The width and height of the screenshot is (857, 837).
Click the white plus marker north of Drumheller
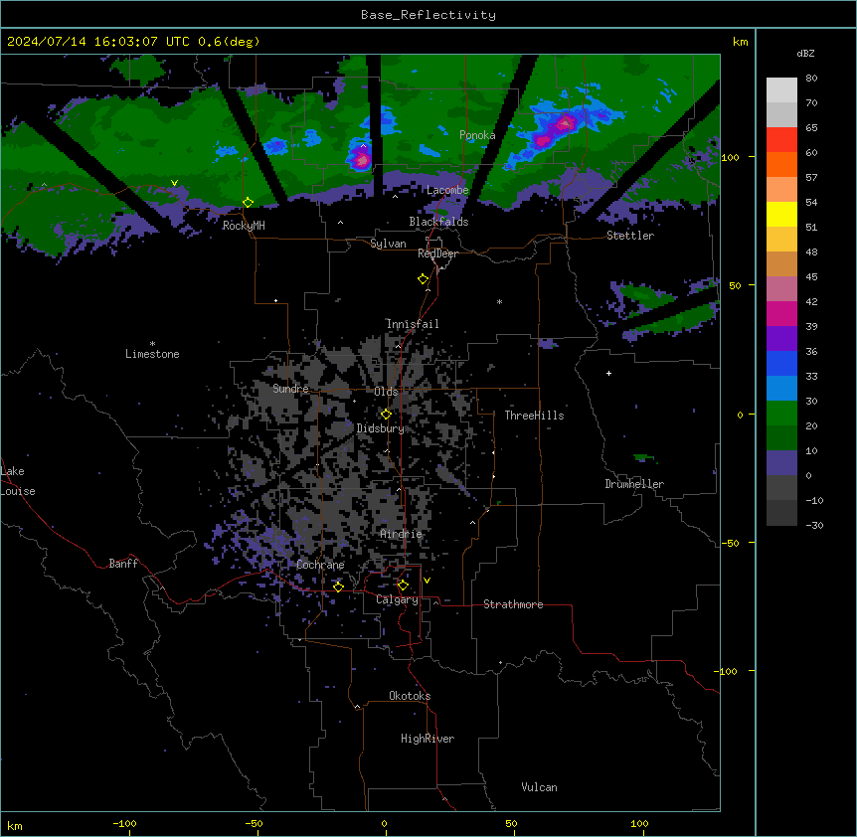click(608, 373)
